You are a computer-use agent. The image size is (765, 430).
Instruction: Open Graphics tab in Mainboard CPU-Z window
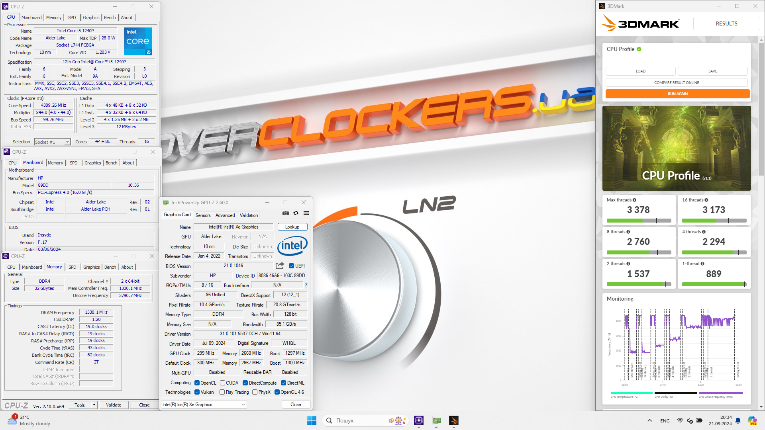click(x=92, y=163)
